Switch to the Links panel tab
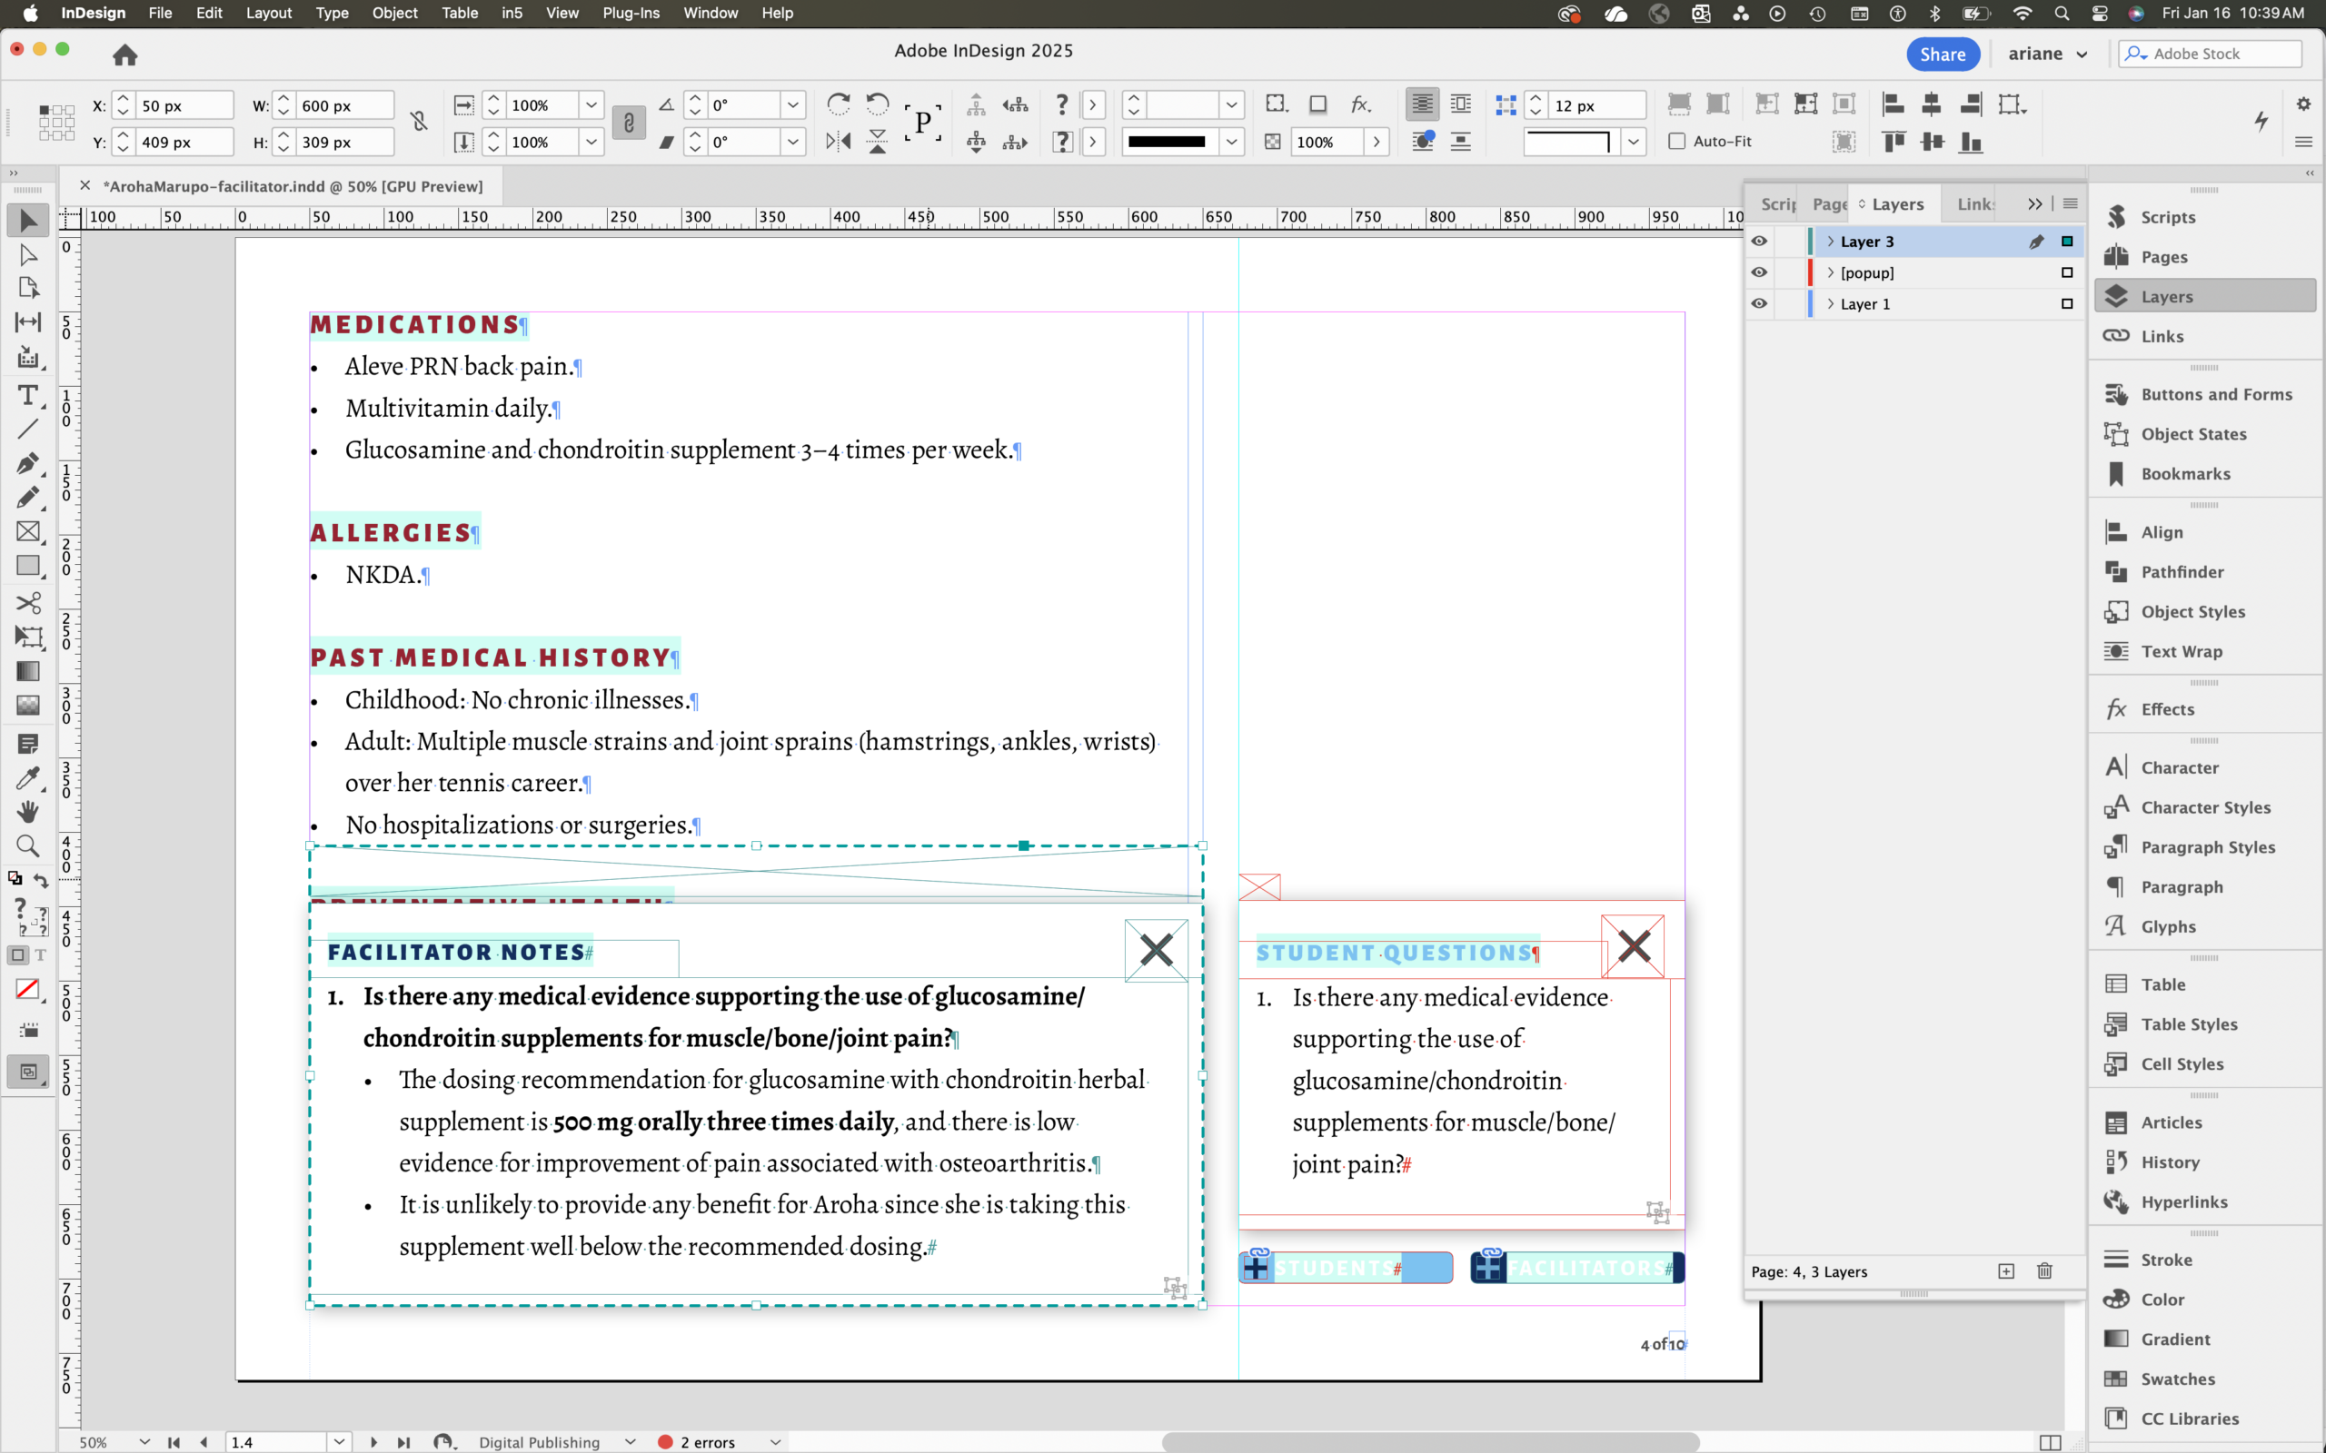Image resolution: width=2326 pixels, height=1453 pixels. point(1974,203)
